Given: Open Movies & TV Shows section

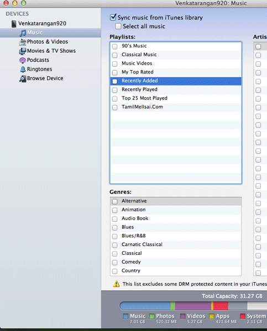Looking at the screenshot, I should pos(51,51).
